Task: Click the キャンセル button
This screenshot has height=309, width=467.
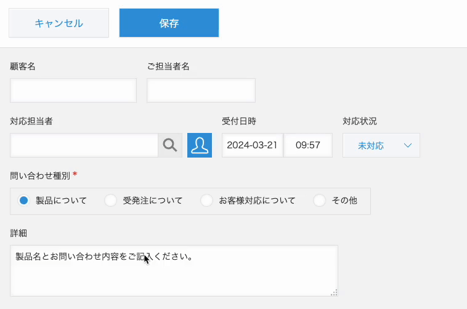Action: (x=59, y=23)
